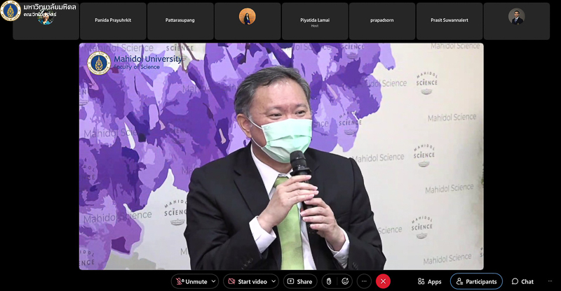Screen dimensions: 561x291
Task: Expand video options arrow beside Start video
Action: pos(273,281)
